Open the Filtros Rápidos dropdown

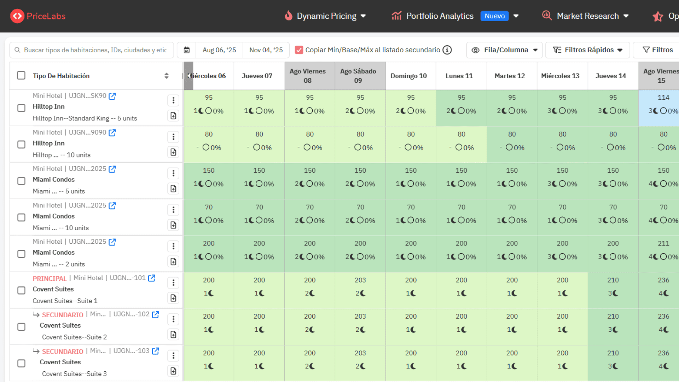click(x=587, y=50)
